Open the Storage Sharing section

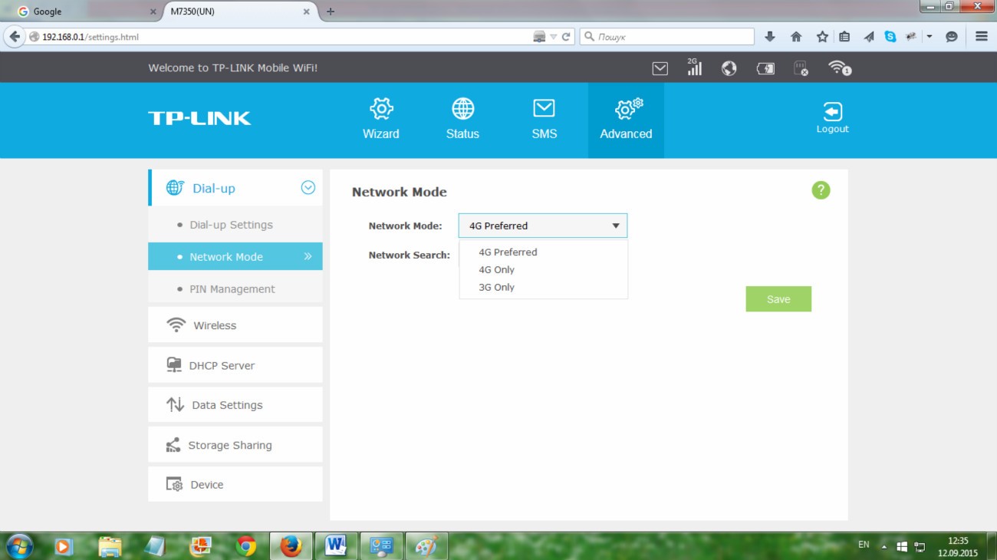tap(229, 446)
